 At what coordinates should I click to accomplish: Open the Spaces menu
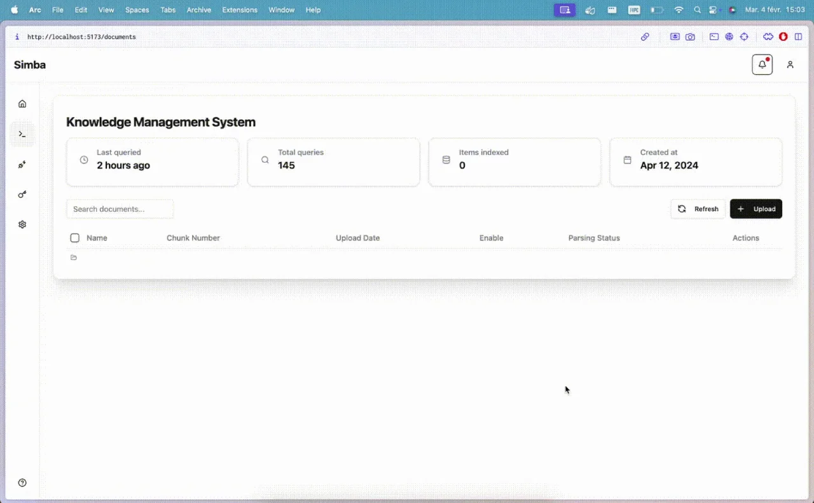pyautogui.click(x=137, y=10)
